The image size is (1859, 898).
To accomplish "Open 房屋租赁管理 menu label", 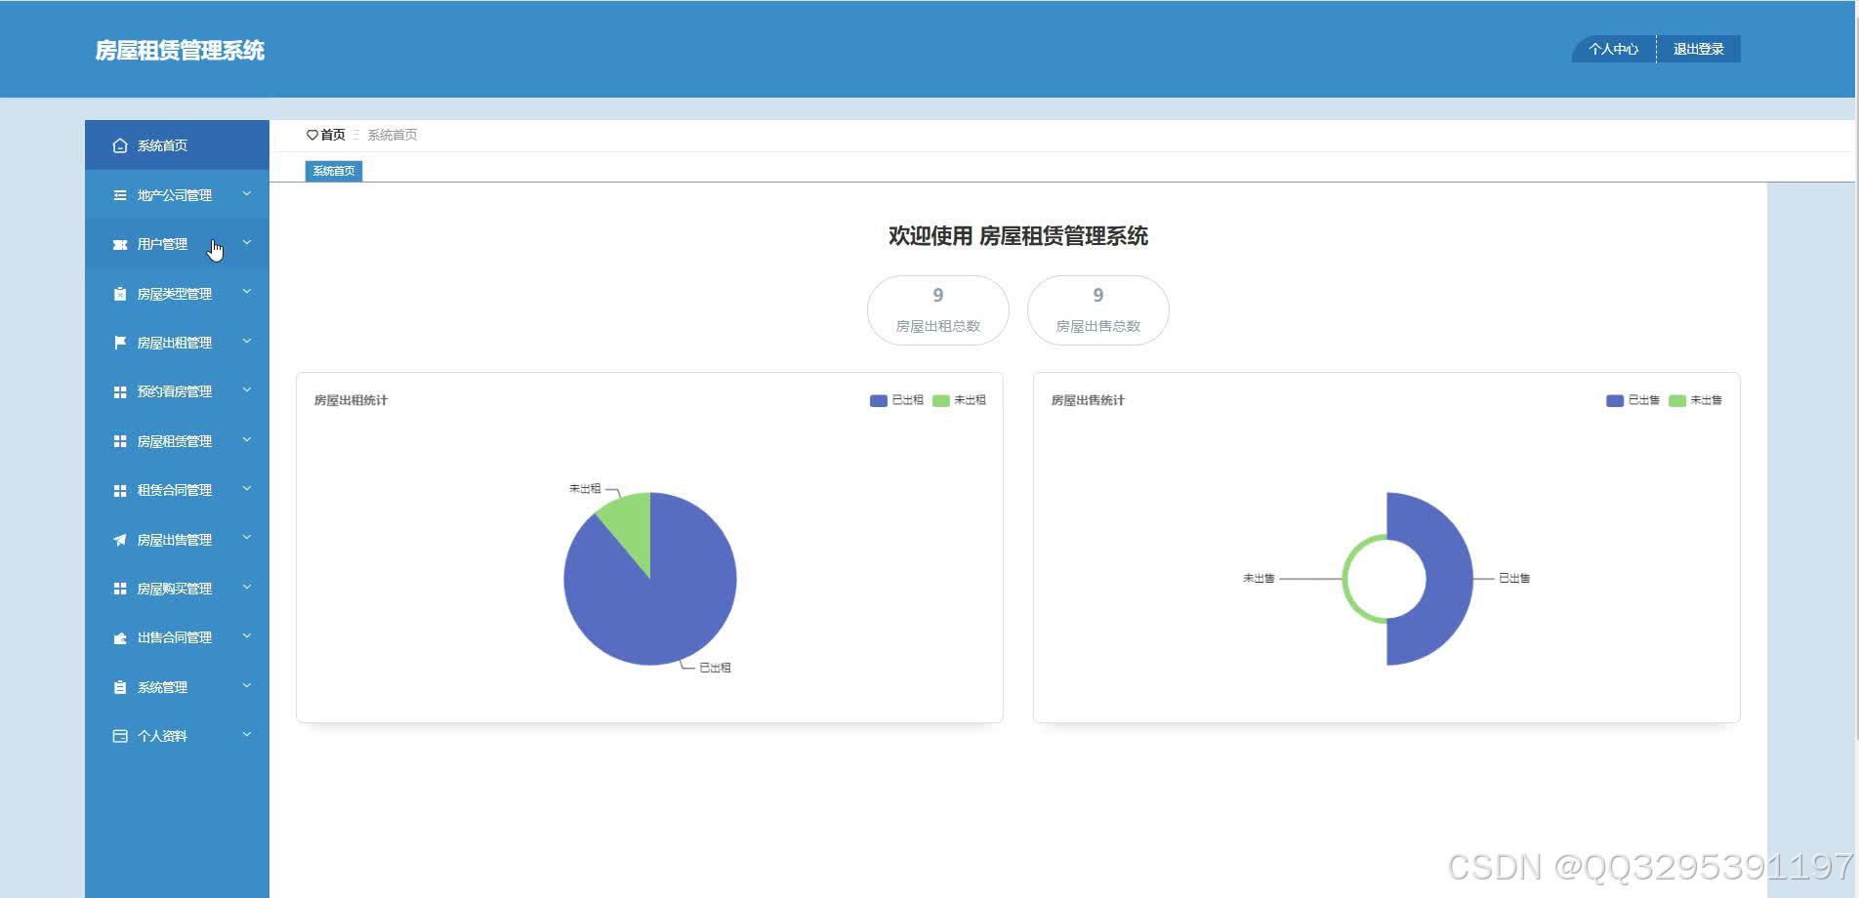I will (175, 441).
